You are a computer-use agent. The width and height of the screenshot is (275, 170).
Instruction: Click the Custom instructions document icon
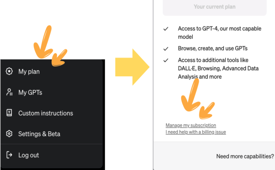9,113
